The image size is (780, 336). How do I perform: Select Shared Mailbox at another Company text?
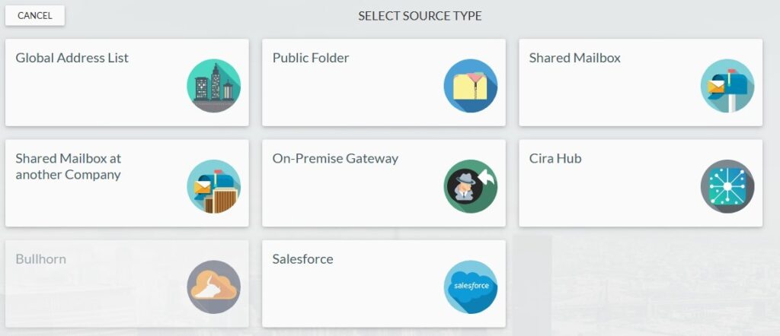pos(68,166)
